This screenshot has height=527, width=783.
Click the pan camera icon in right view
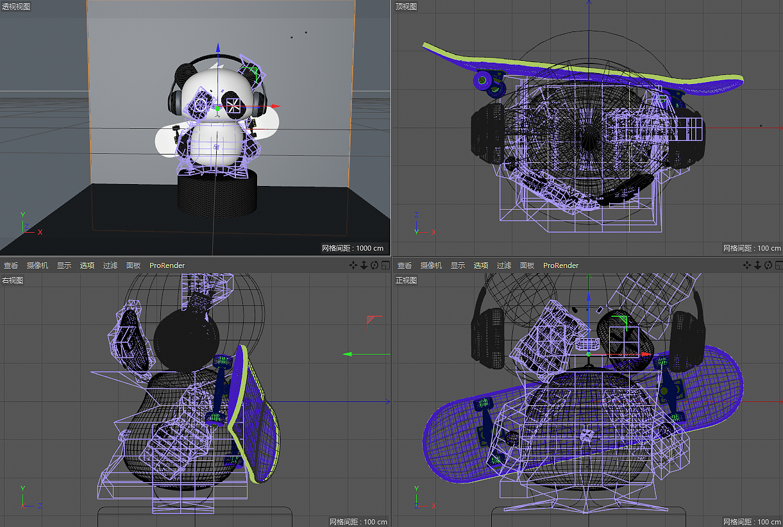(353, 265)
